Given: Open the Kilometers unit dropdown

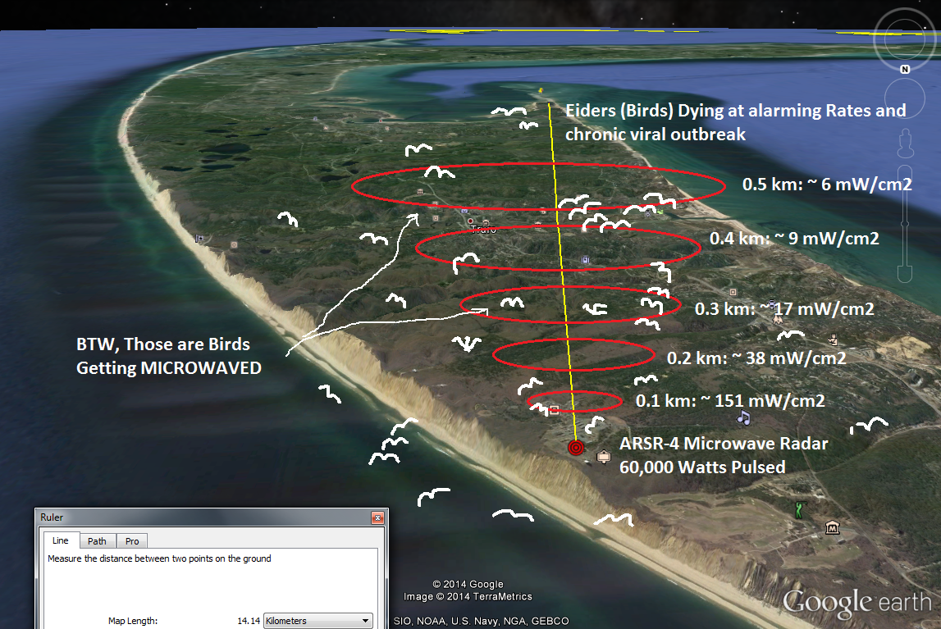Looking at the screenshot, I should point(317,621).
